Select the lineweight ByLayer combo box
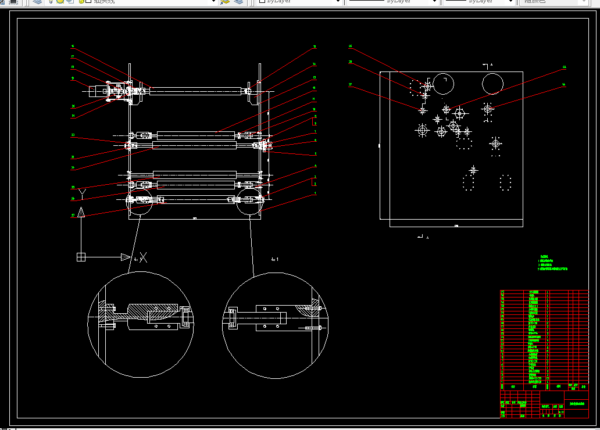This screenshot has width=600, height=430. pyautogui.click(x=478, y=2)
